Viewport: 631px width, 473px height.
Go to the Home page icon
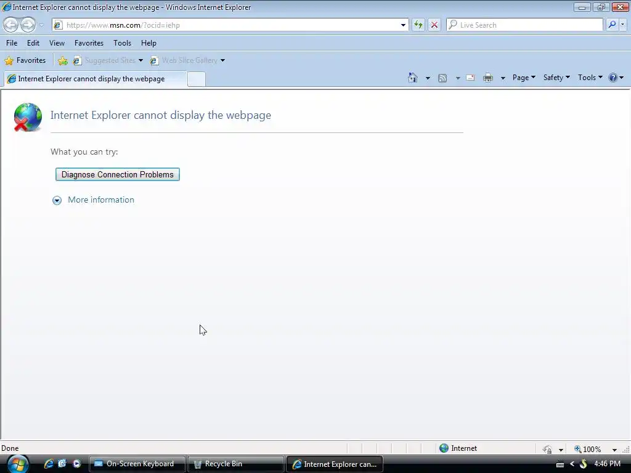coord(412,78)
